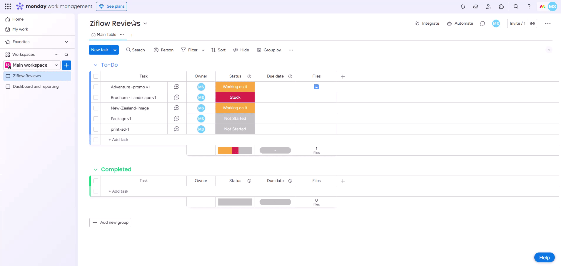The height and width of the screenshot is (266, 561).
Task: Copy the board link via chain icon
Action: tap(532, 23)
